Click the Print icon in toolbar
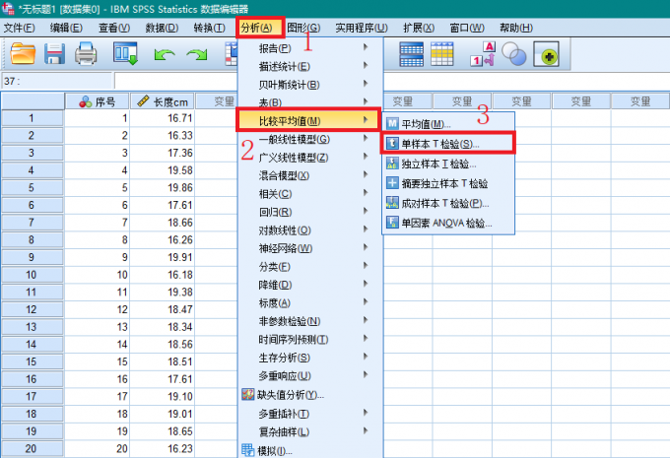Image resolution: width=670 pixels, height=458 pixels. point(86,54)
